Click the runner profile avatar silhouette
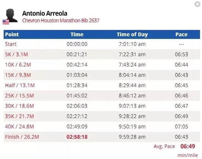The height and width of the screenshot is (159, 202). [11, 15]
